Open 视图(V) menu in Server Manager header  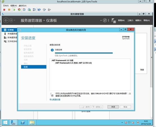pyautogui.click(x=138, y=21)
